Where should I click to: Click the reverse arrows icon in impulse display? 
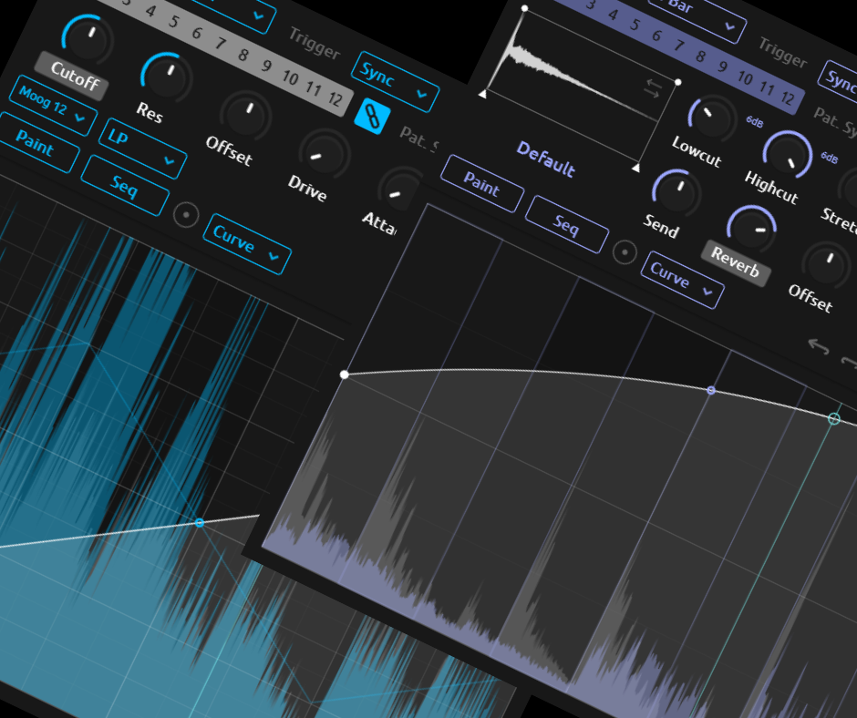point(654,88)
